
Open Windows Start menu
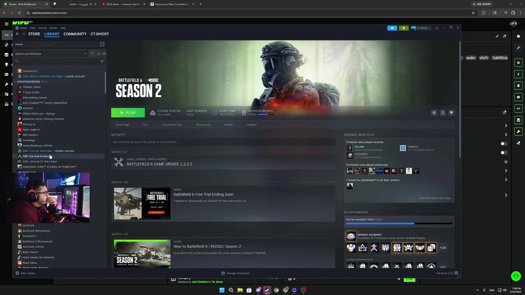click(222, 290)
